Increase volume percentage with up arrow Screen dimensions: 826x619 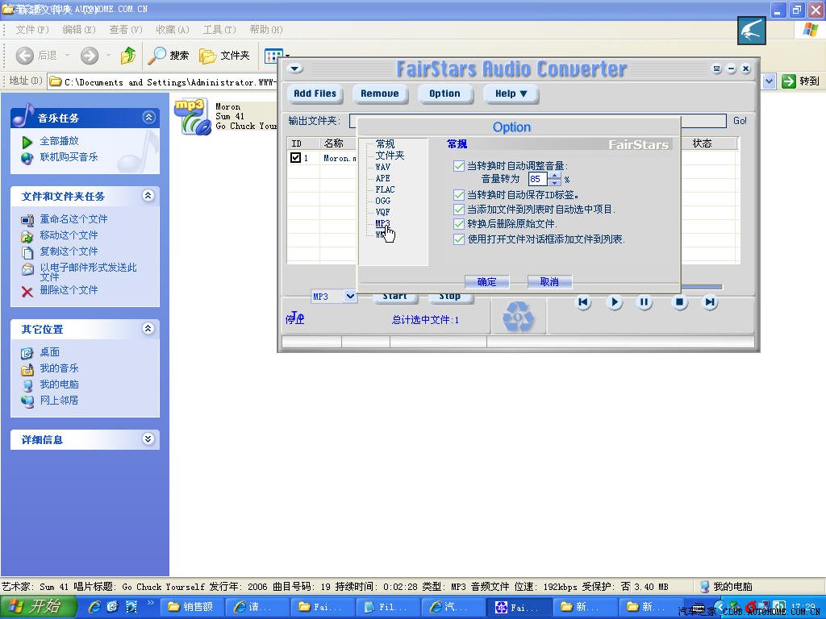coord(556,176)
